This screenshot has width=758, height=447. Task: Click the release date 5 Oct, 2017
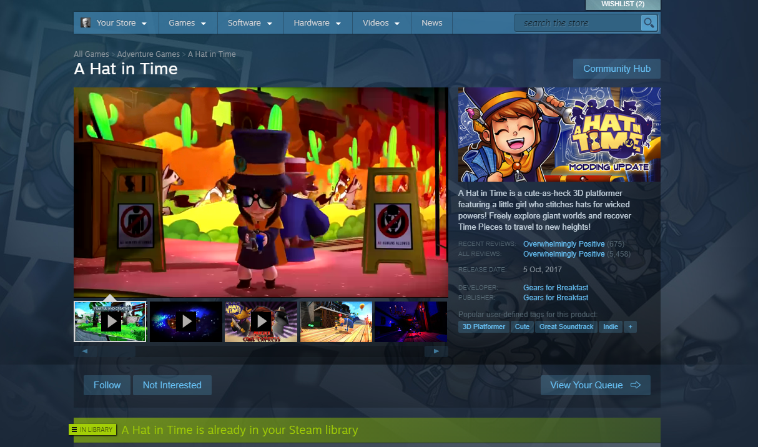[x=543, y=270]
